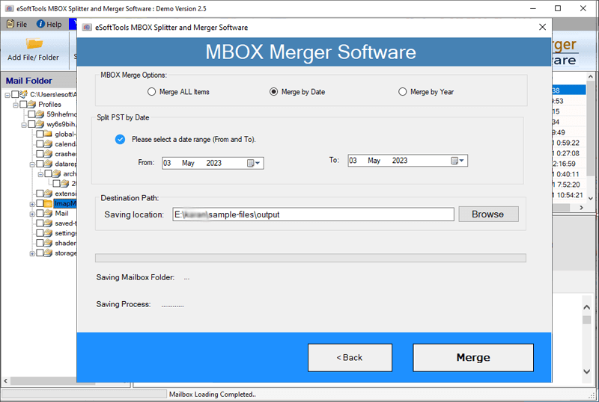
Task: Click the Browse button
Action: (488, 214)
